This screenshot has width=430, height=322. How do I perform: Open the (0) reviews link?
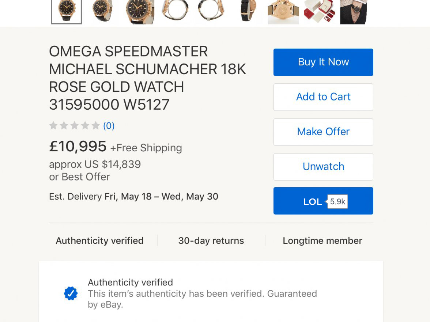[x=109, y=126]
